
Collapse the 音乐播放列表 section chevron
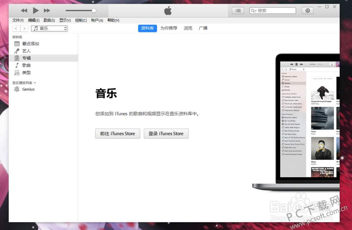click(35, 82)
